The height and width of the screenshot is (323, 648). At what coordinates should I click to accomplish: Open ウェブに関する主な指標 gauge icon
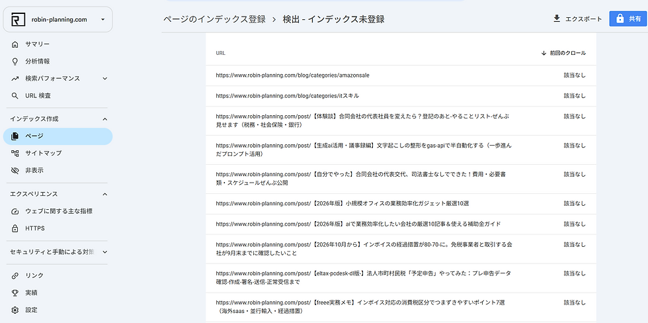pyautogui.click(x=15, y=211)
